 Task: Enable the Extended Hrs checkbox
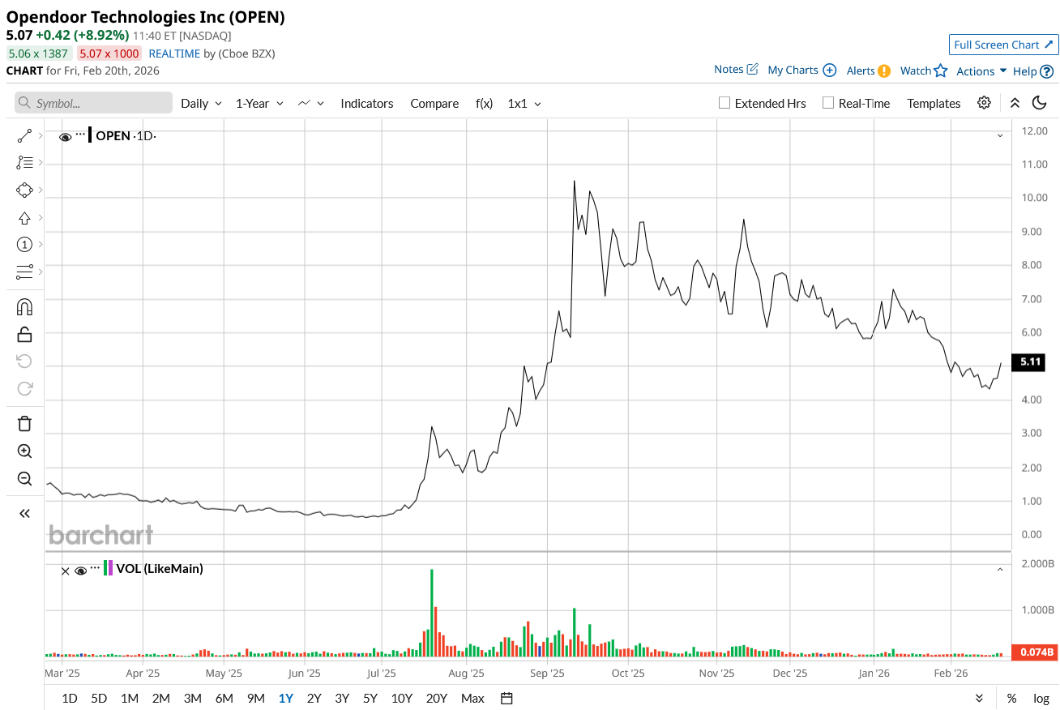[x=724, y=103]
